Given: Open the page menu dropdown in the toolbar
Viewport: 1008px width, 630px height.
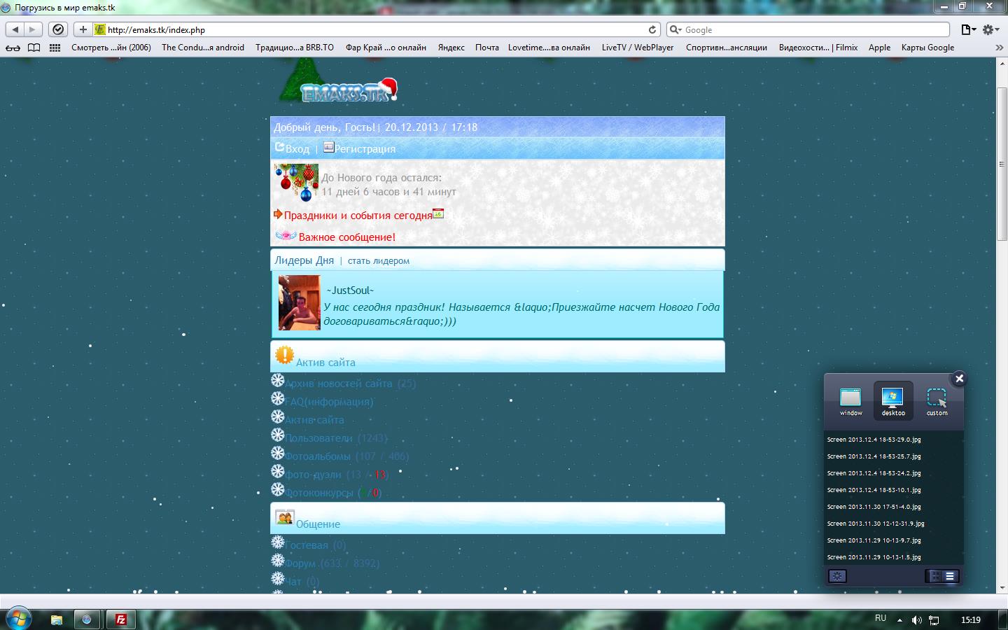Looking at the screenshot, I should (969, 29).
